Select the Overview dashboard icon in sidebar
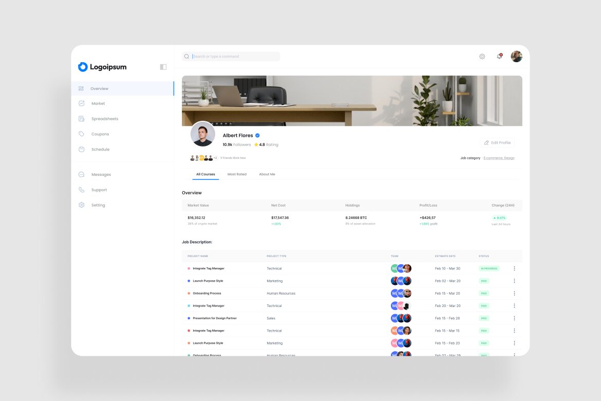 point(81,88)
